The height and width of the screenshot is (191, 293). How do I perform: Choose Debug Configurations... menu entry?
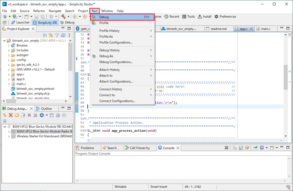tap(116, 62)
